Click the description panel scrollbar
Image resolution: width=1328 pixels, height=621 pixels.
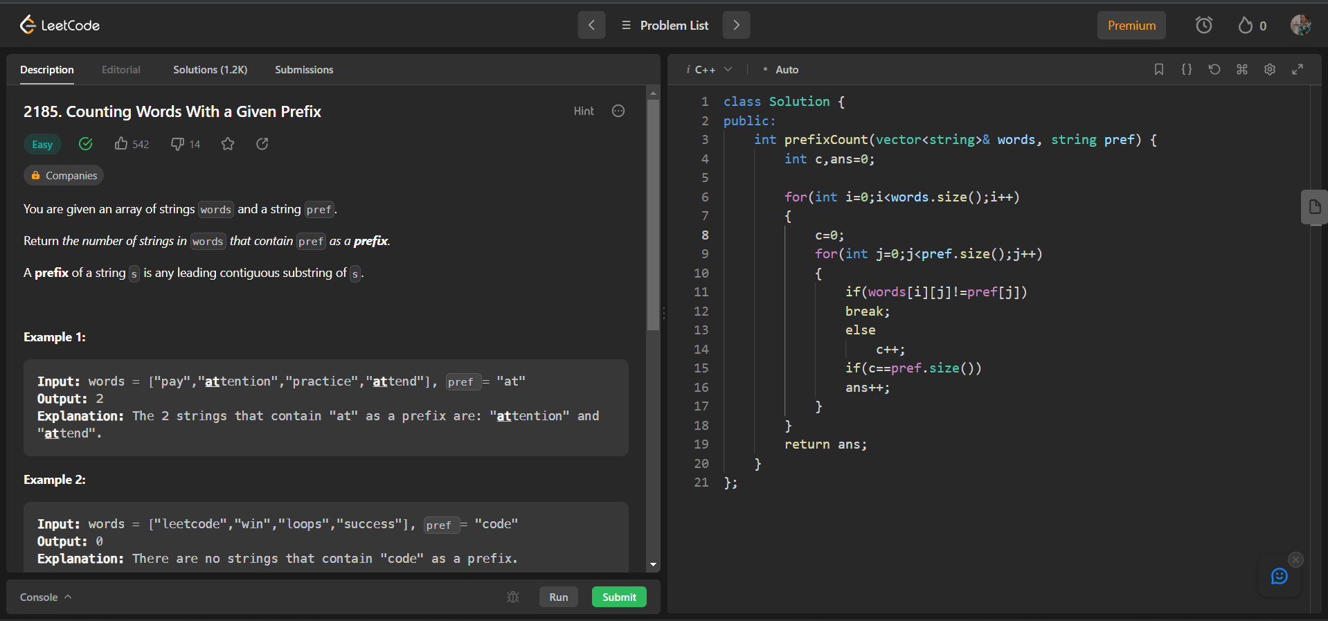tap(653, 215)
